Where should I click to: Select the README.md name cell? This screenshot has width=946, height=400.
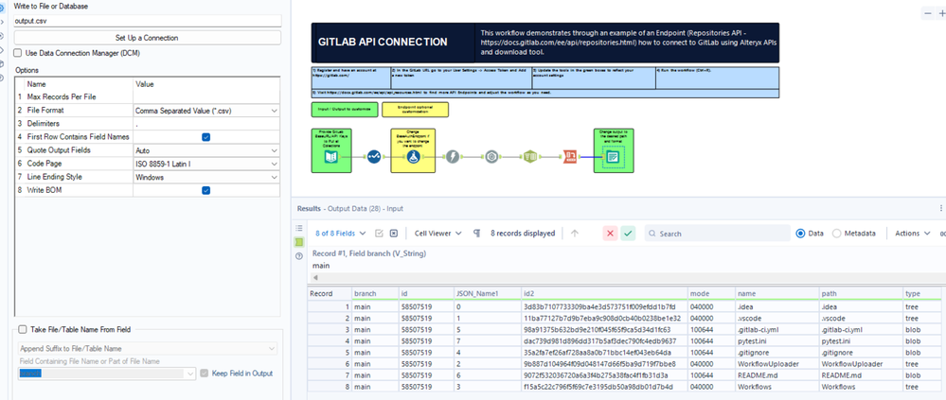(x=777, y=375)
